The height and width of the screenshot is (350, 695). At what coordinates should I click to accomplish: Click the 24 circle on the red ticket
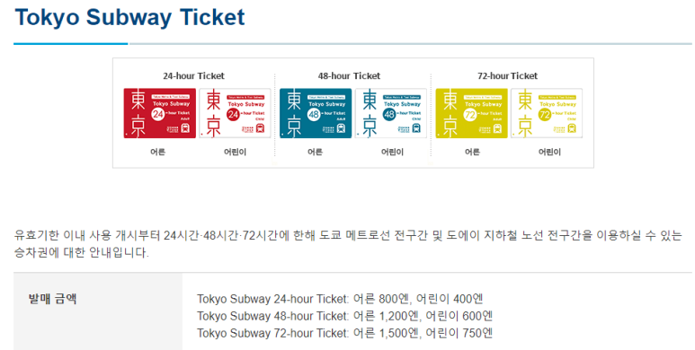[158, 115]
